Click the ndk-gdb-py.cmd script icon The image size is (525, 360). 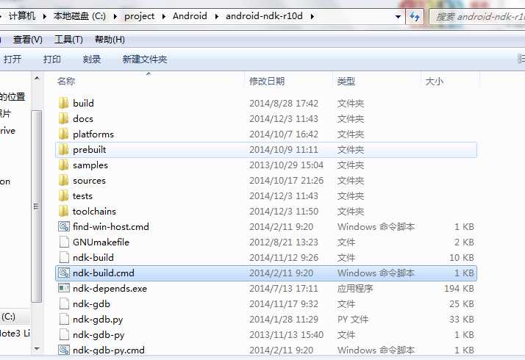tap(64, 350)
